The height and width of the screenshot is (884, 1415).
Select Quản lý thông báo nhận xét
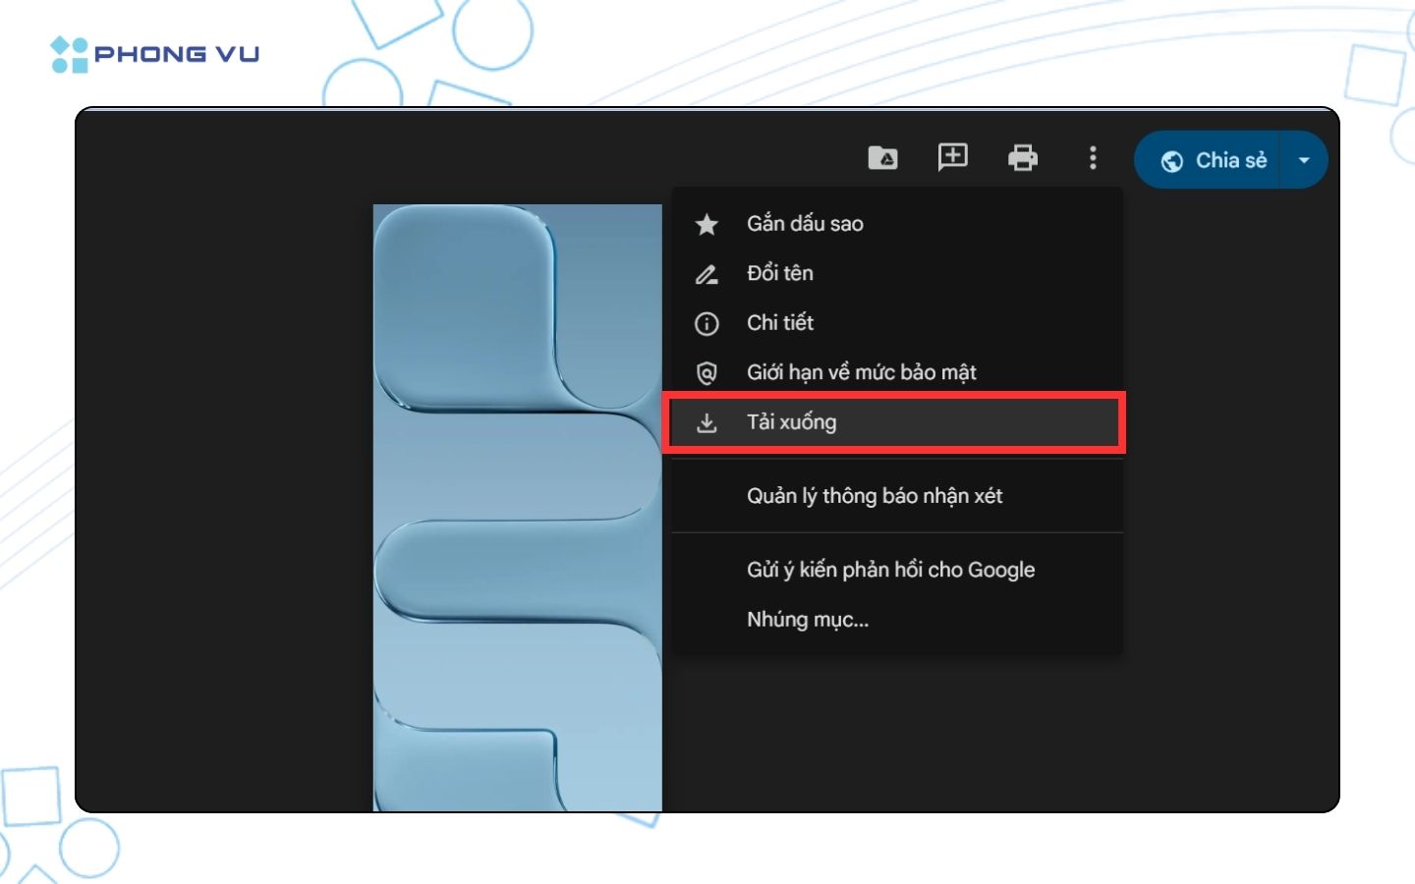(875, 496)
